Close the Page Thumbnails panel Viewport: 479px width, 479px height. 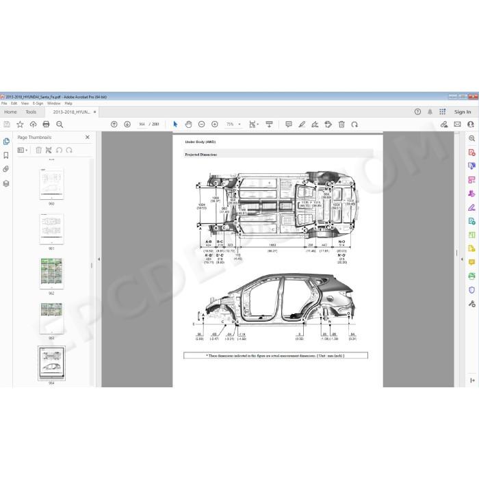point(88,137)
